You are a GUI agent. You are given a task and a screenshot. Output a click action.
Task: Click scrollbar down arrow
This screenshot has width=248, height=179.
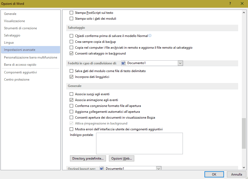pos(244,167)
